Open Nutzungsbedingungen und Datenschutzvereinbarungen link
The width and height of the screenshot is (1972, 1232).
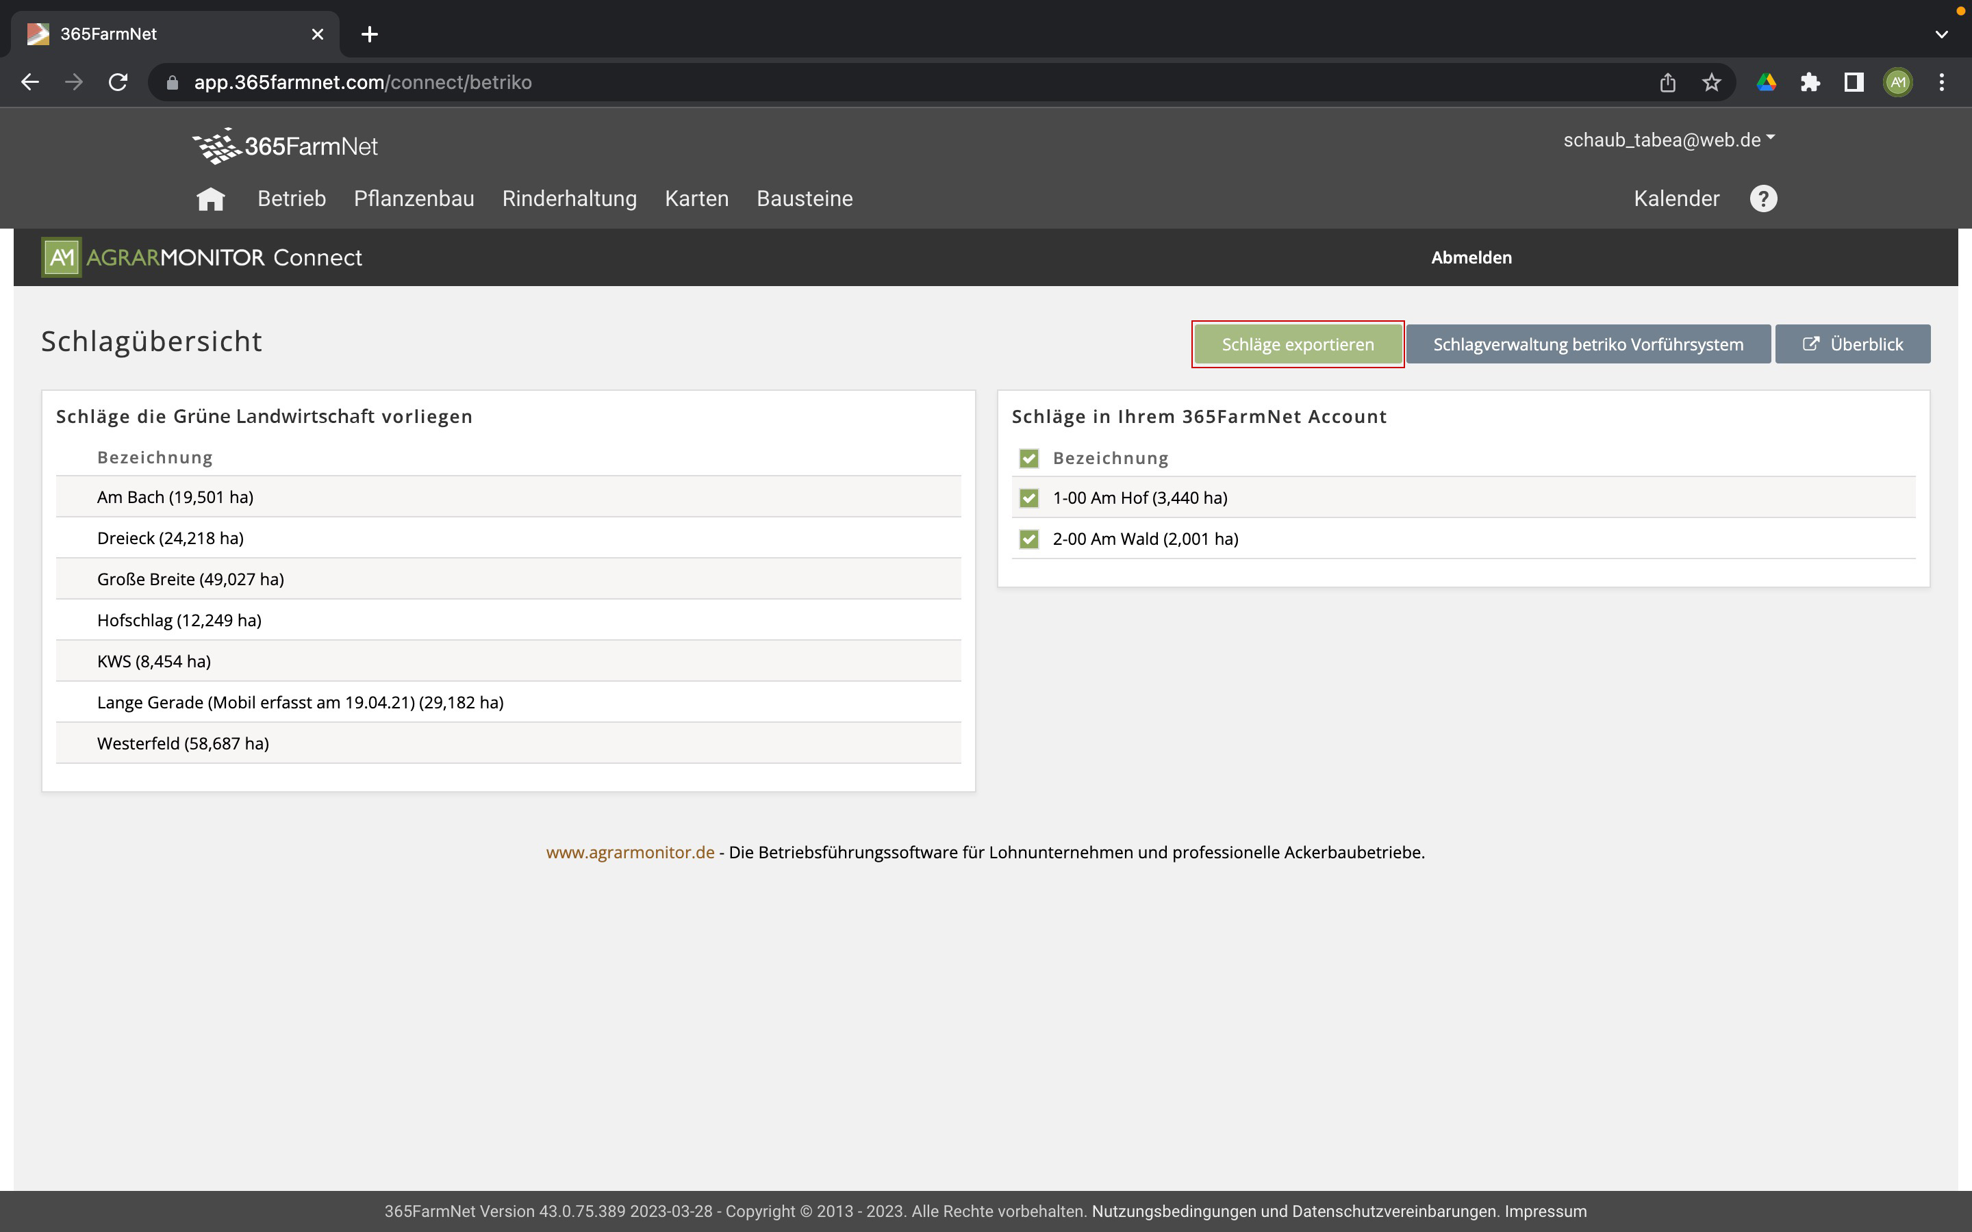(1294, 1211)
